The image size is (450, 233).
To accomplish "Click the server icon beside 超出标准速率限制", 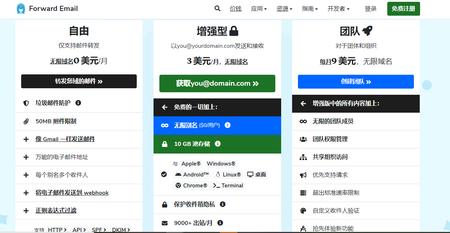I will tap(303, 193).
